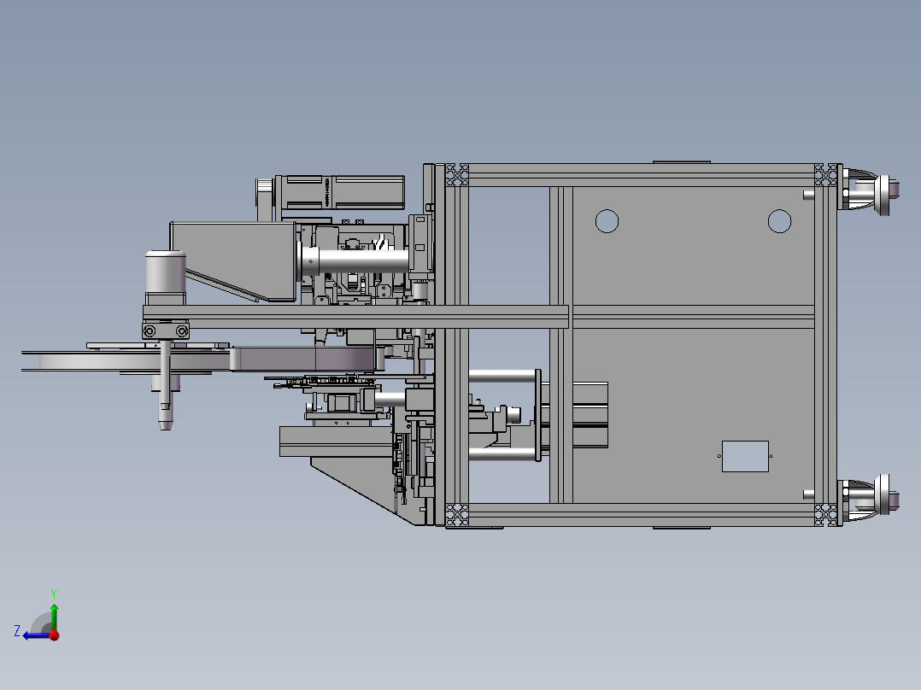Select the long horizontal servo motor at the top
The height and width of the screenshot is (690, 921).
[339, 192]
